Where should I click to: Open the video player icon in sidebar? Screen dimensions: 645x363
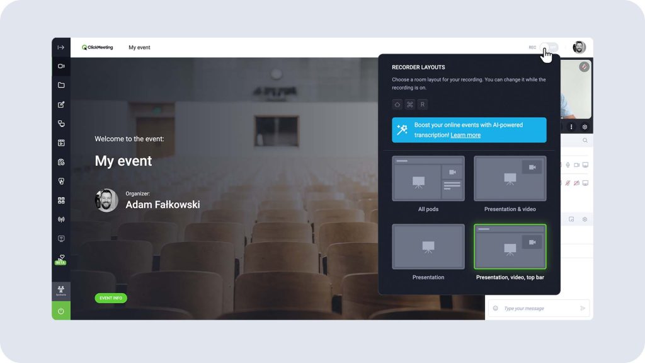[x=61, y=143]
